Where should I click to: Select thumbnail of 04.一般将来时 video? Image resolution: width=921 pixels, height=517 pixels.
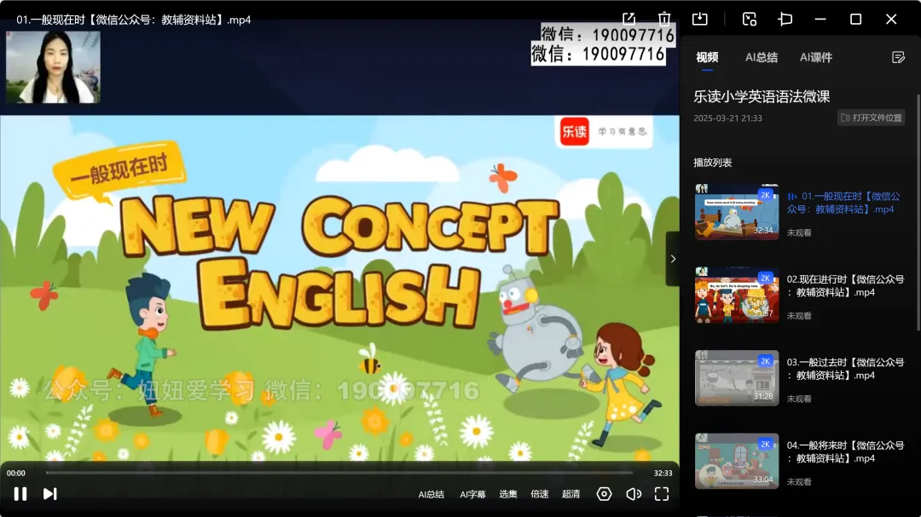(x=737, y=461)
